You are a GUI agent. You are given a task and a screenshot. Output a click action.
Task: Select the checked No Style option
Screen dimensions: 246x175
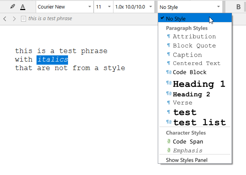pyautogui.click(x=176, y=19)
